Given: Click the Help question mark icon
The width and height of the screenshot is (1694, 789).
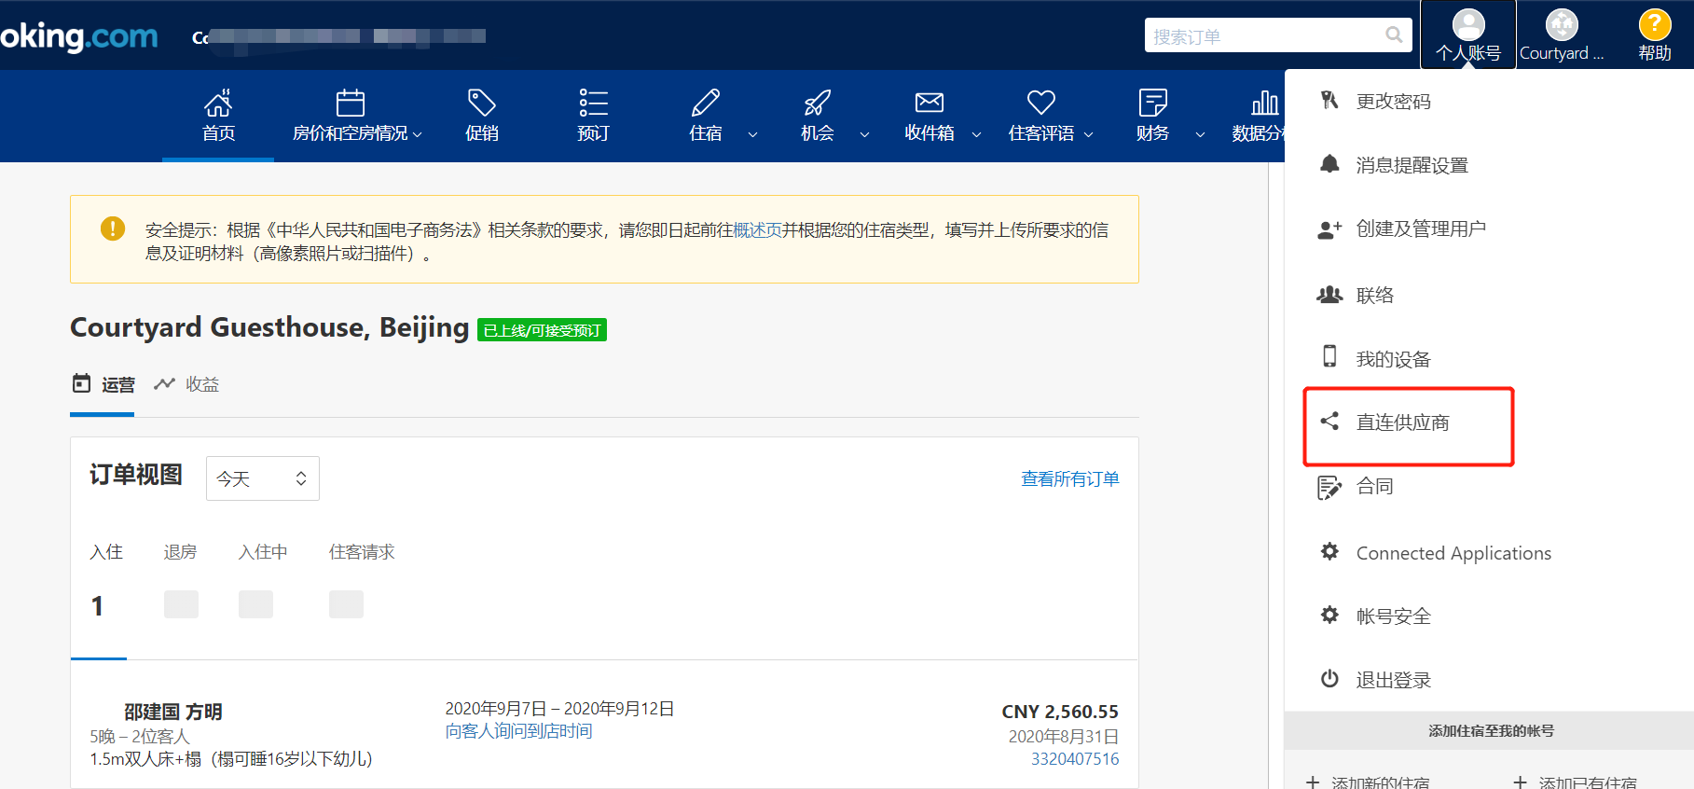Looking at the screenshot, I should (1654, 25).
